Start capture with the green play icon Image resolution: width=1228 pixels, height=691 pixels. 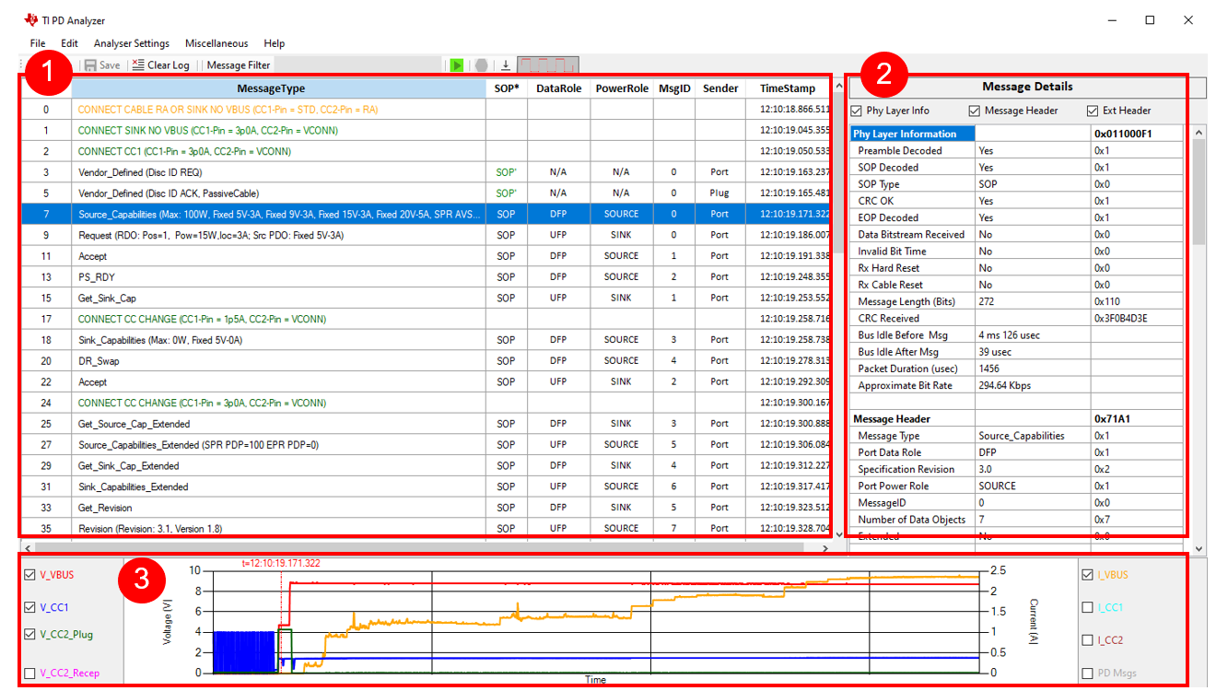pyautogui.click(x=458, y=64)
